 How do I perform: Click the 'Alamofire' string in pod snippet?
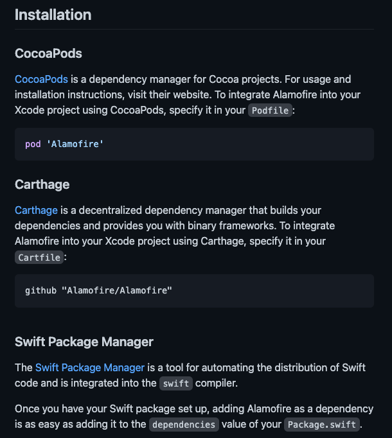point(75,144)
